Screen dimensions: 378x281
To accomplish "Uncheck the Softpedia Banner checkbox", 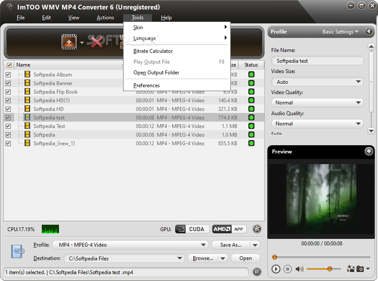I will click(8, 83).
